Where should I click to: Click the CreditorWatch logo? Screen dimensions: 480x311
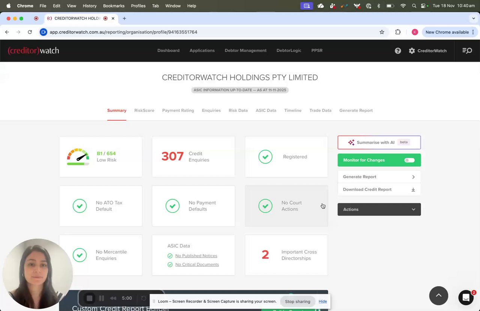[33, 51]
